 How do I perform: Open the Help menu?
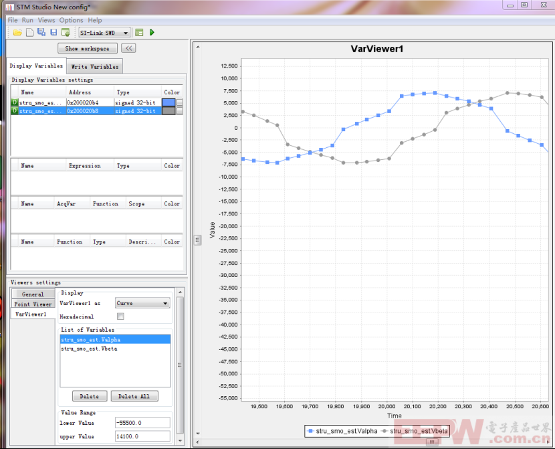click(x=95, y=20)
